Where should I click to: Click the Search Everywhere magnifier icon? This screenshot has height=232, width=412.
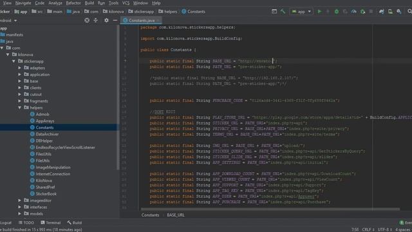(x=409, y=12)
